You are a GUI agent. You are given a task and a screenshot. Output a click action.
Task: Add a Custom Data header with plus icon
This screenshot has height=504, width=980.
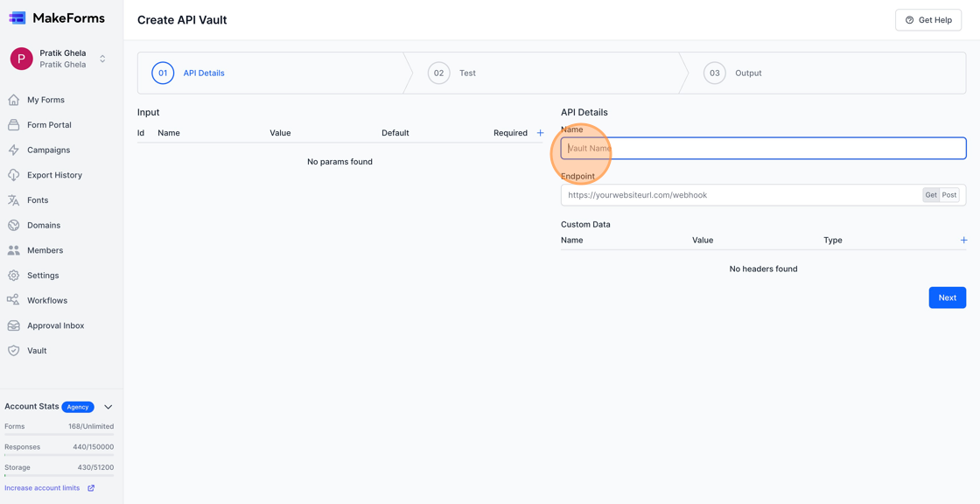(x=963, y=240)
